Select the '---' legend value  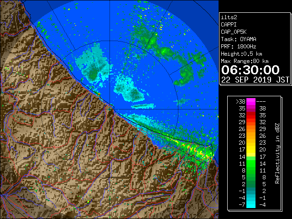coord(261,102)
